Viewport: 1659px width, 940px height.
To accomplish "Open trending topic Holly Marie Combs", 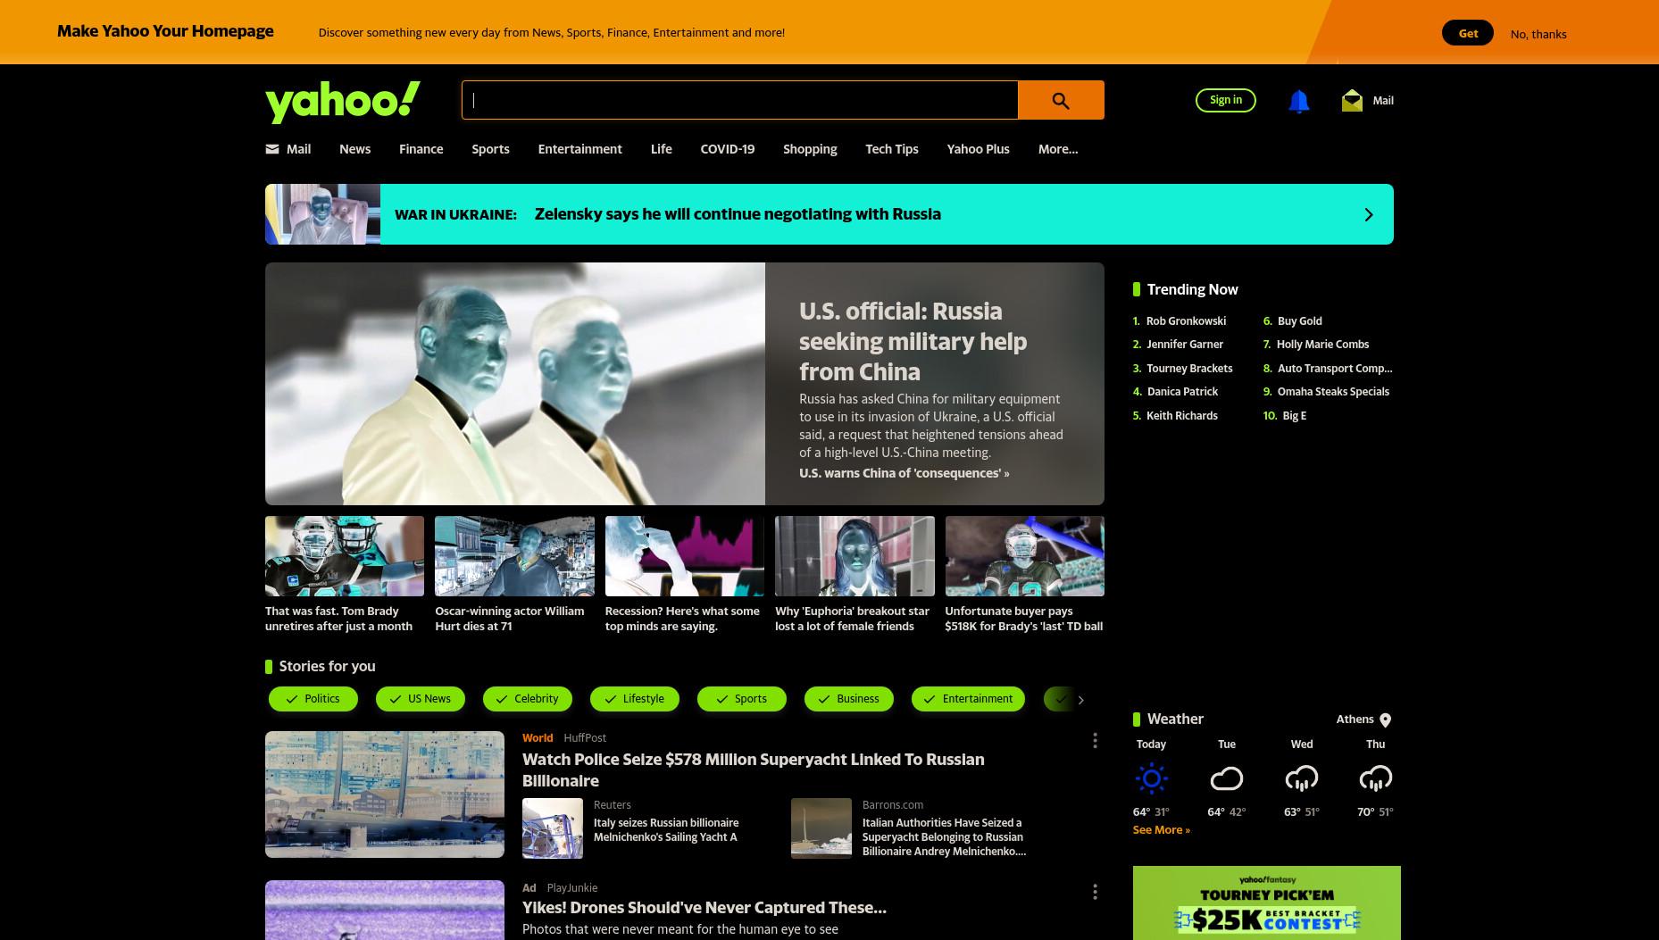I will click(1322, 345).
